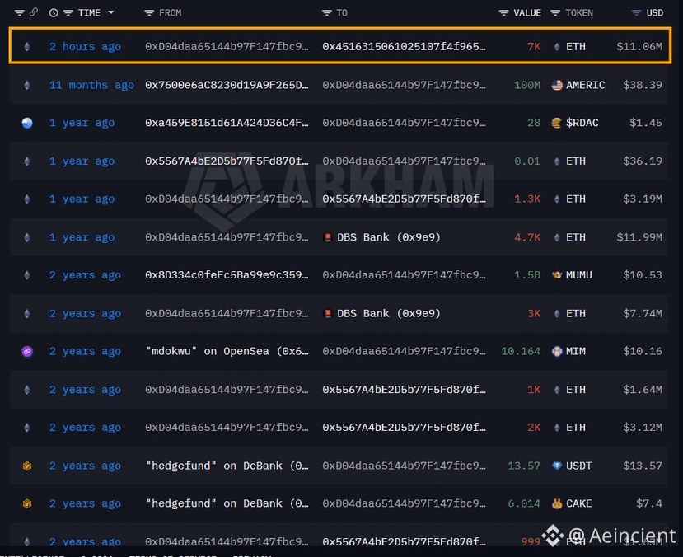Click the DBS Bank icon on the 3K row
The height and width of the screenshot is (557, 683).
click(328, 314)
